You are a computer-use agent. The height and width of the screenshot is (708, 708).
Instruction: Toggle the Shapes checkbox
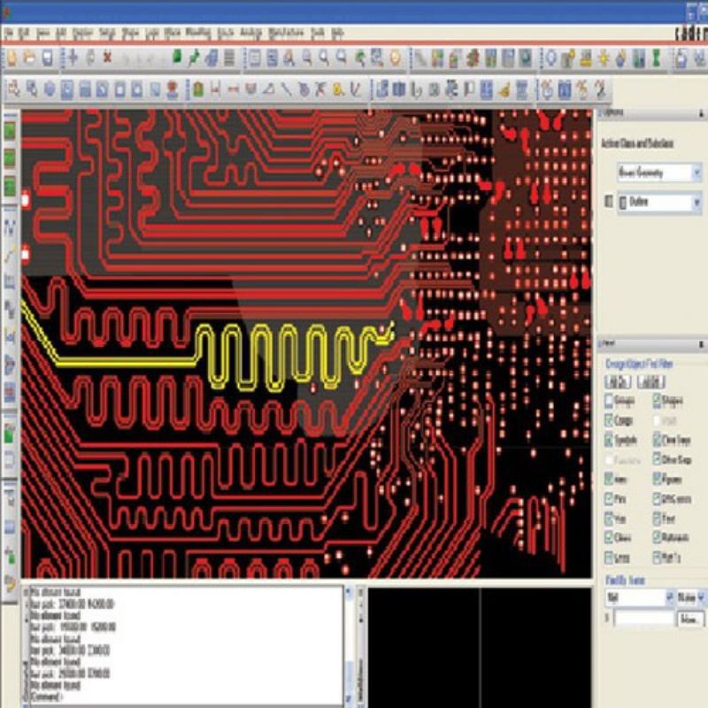pyautogui.click(x=657, y=401)
